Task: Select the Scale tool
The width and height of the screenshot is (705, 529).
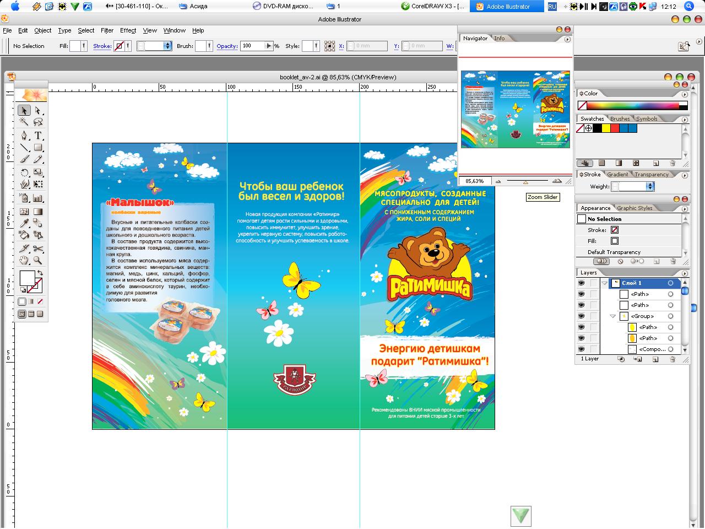Action: pos(38,172)
